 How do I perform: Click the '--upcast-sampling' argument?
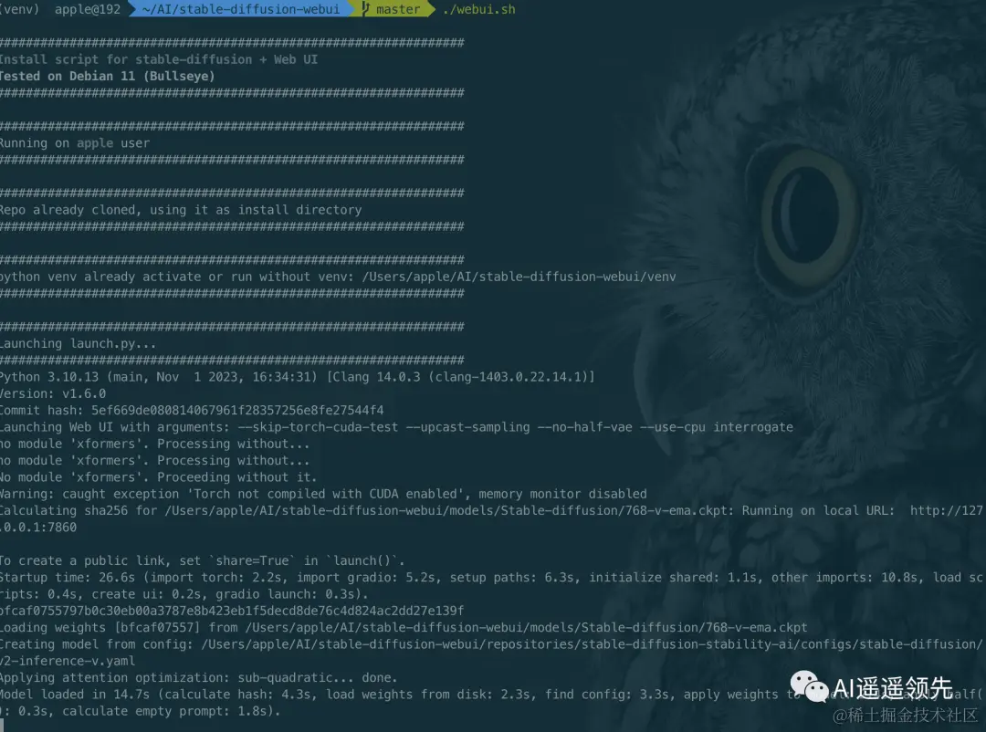coord(467,427)
